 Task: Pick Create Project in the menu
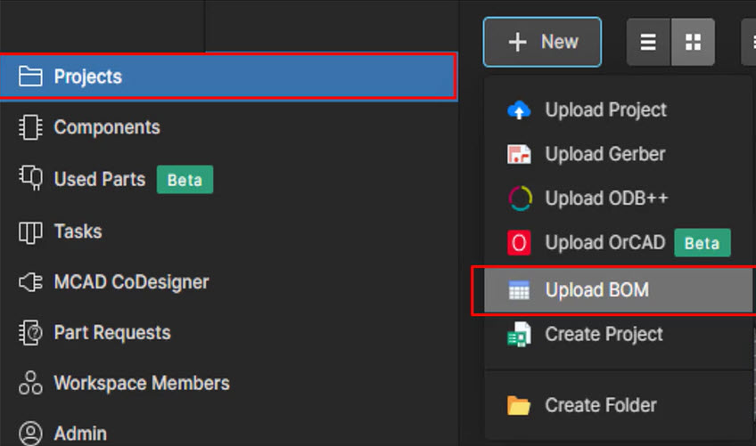click(x=604, y=335)
